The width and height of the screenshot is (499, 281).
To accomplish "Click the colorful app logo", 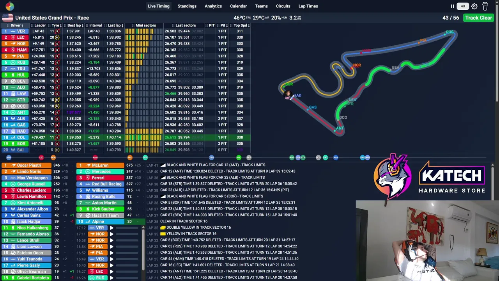I will pyautogui.click(x=10, y=6).
